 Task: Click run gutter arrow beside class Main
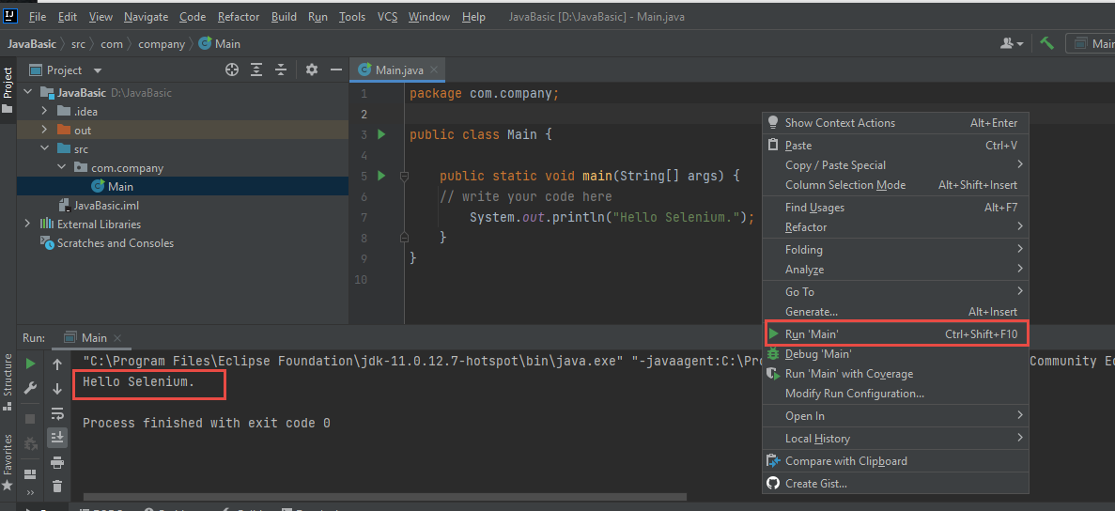pyautogui.click(x=381, y=134)
